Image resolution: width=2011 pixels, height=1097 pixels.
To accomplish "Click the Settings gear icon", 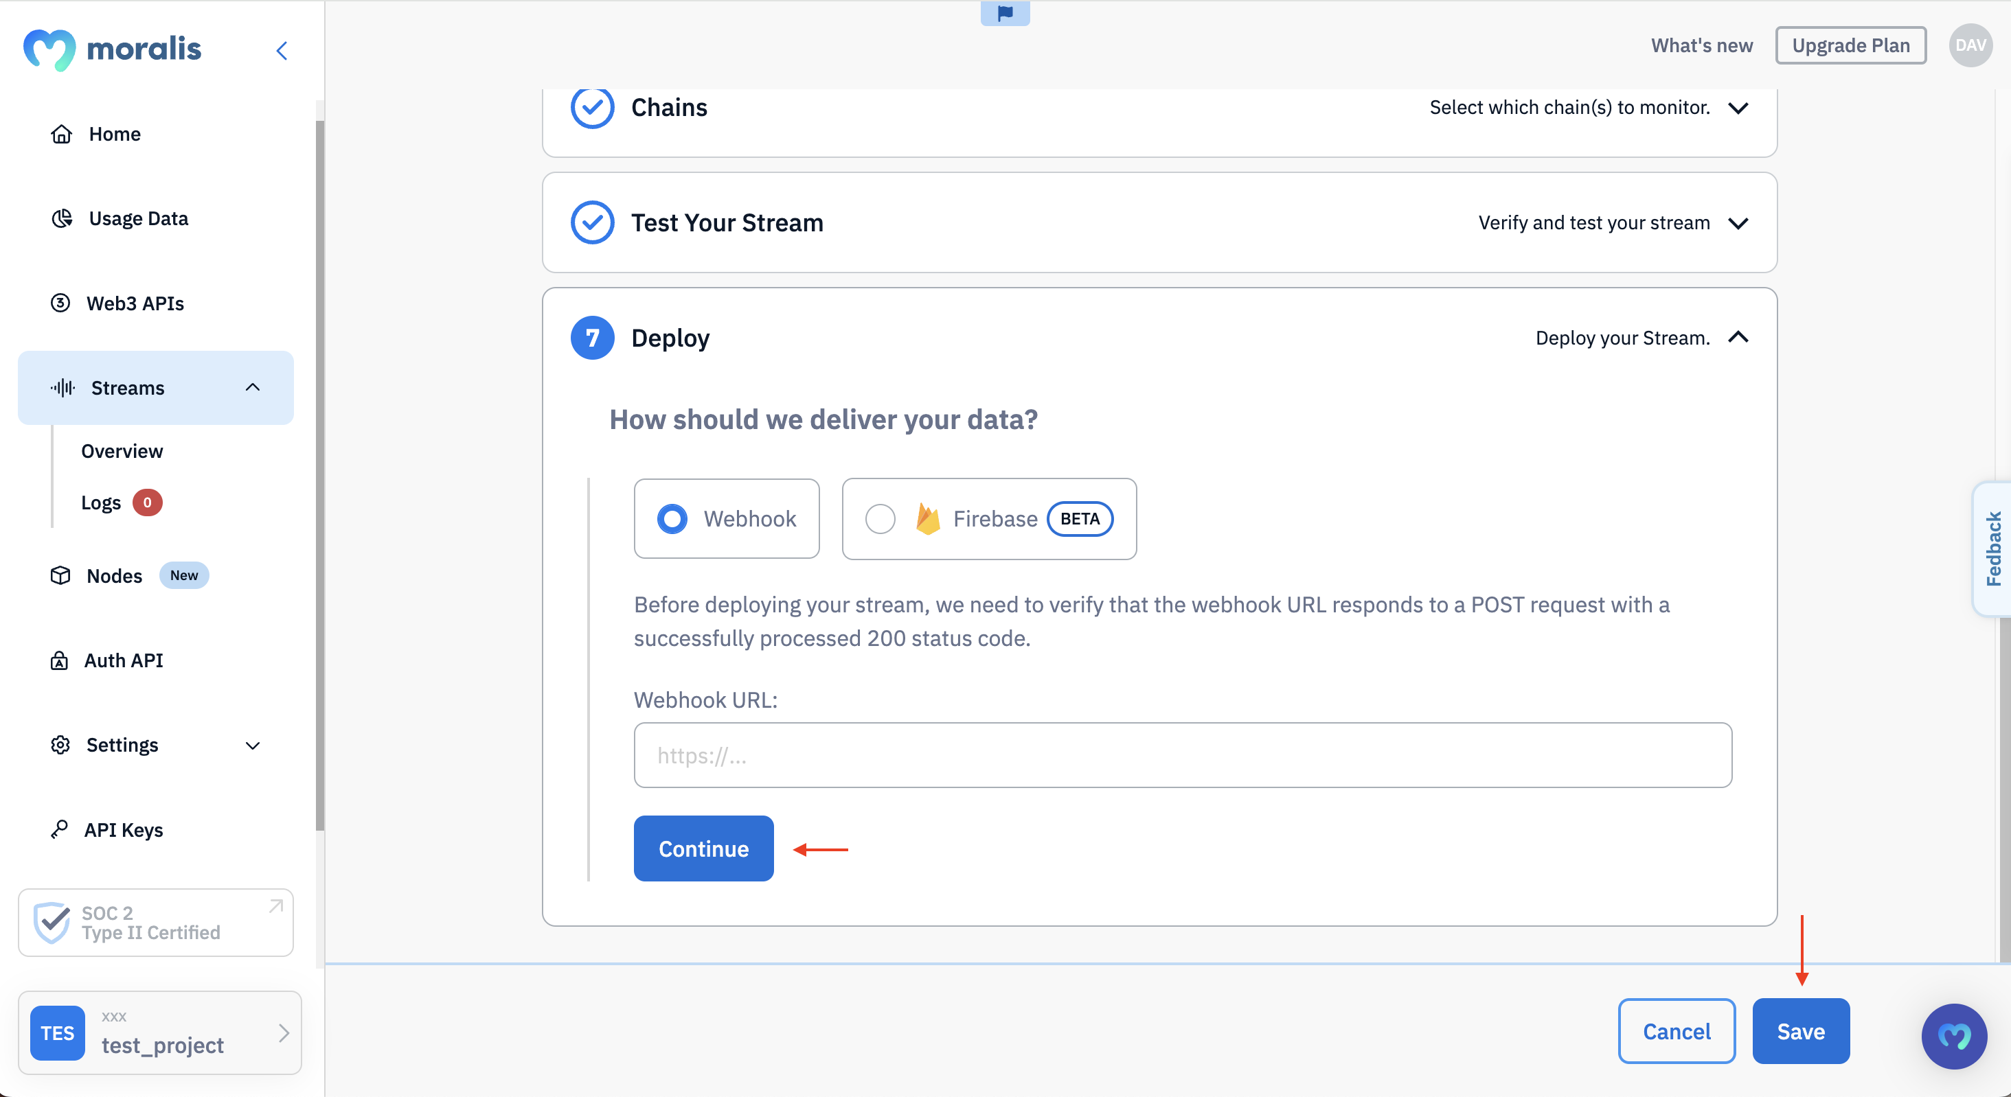I will click(60, 745).
